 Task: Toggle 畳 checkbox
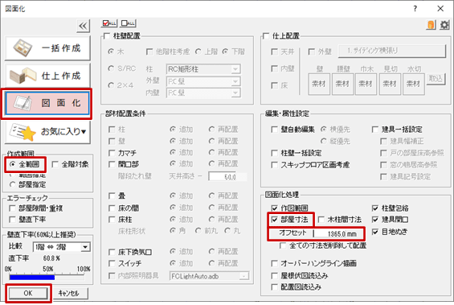pos(112,196)
